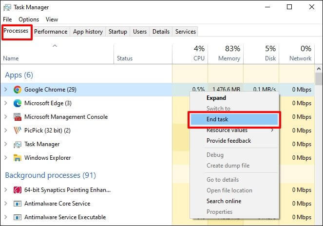Image resolution: width=323 pixels, height=226 pixels.
Task: Click the Task Manager title bar icon
Action: coord(7,7)
